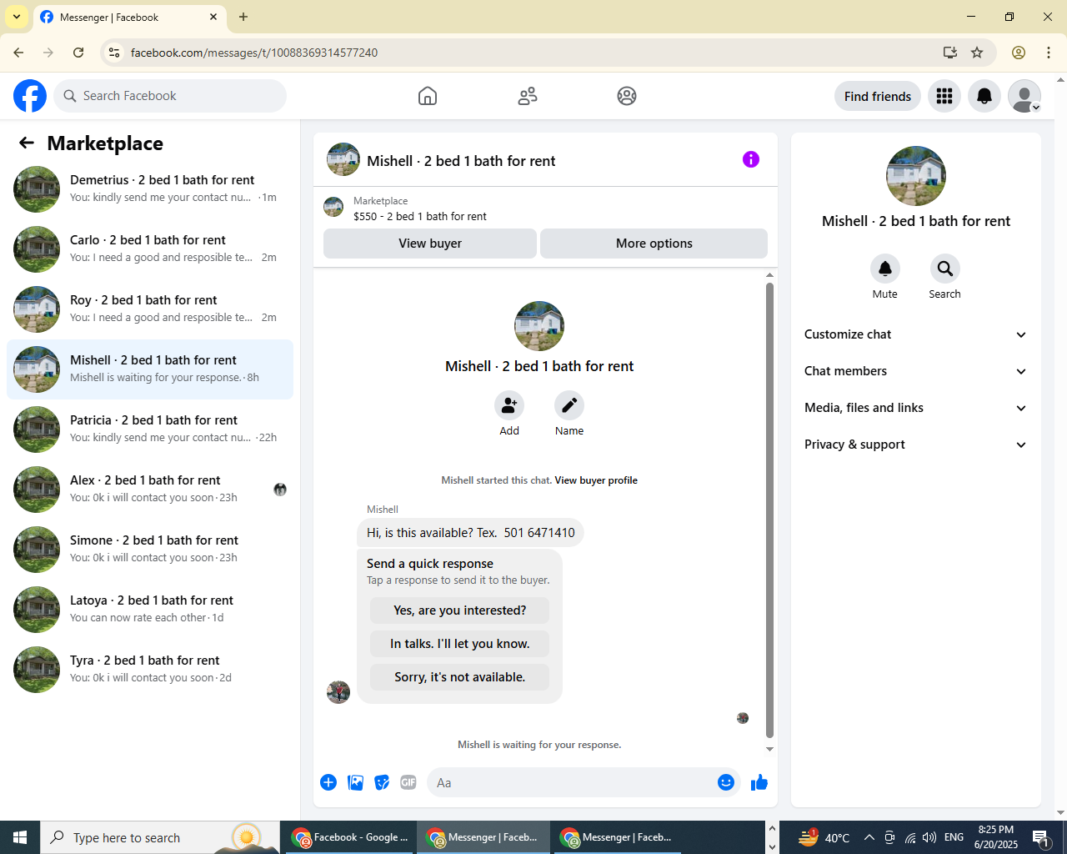Open Windows Start menu

click(x=20, y=837)
